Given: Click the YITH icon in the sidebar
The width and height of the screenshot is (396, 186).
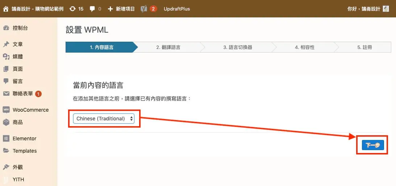Looking at the screenshot, I should point(6,180).
